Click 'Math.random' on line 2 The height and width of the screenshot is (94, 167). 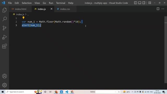pyautogui.click(x=63, y=22)
